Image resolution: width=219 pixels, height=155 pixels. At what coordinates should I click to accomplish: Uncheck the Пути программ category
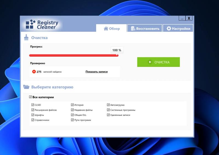pos(72,120)
